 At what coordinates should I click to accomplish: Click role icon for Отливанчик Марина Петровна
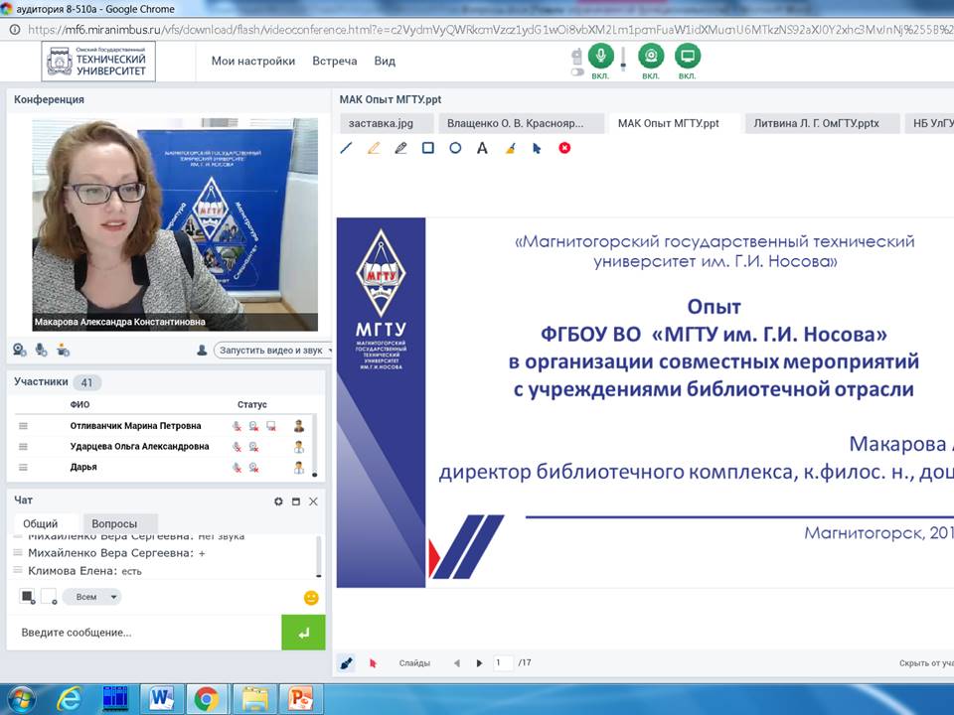[299, 426]
